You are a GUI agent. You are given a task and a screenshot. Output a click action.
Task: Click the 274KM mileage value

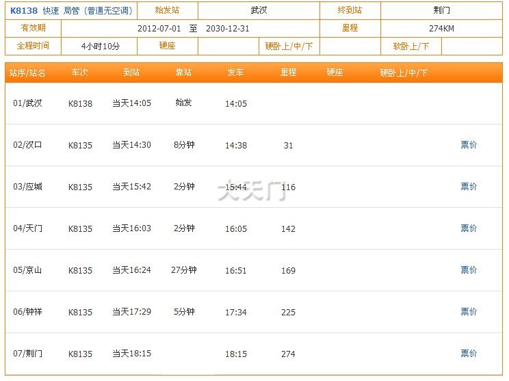tap(441, 29)
